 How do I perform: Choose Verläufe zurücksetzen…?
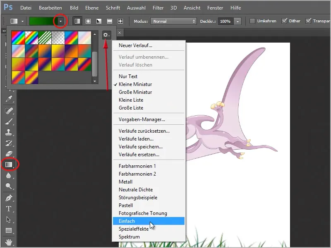(149, 131)
